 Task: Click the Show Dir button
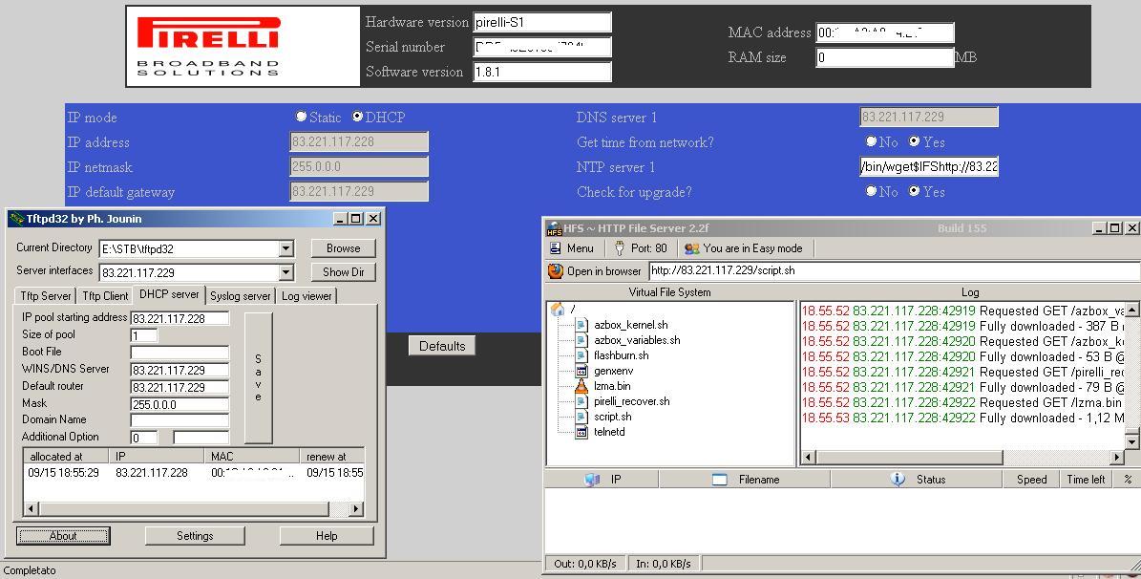[x=344, y=271]
